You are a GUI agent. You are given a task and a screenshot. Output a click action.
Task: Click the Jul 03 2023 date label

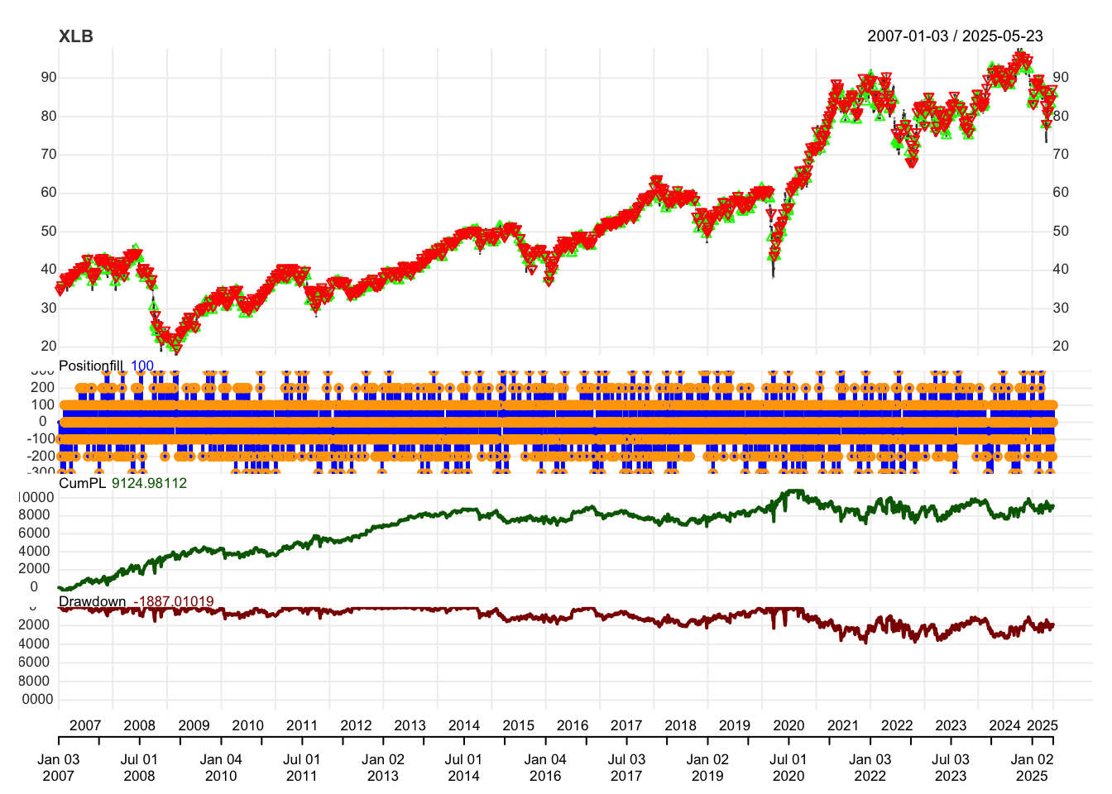[x=951, y=768]
